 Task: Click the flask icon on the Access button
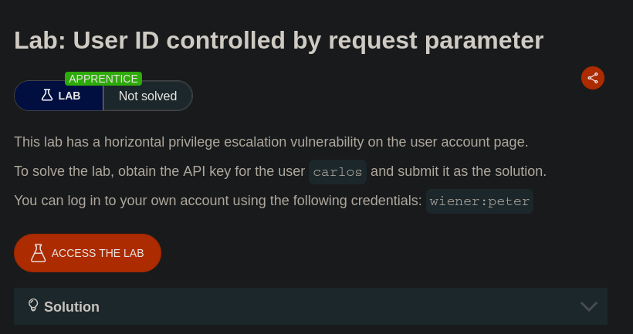coord(38,253)
